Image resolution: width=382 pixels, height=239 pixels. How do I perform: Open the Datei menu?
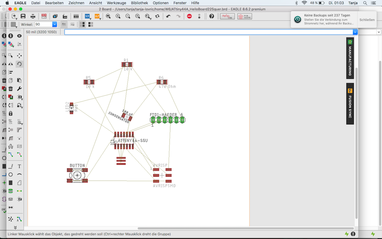pos(35,3)
